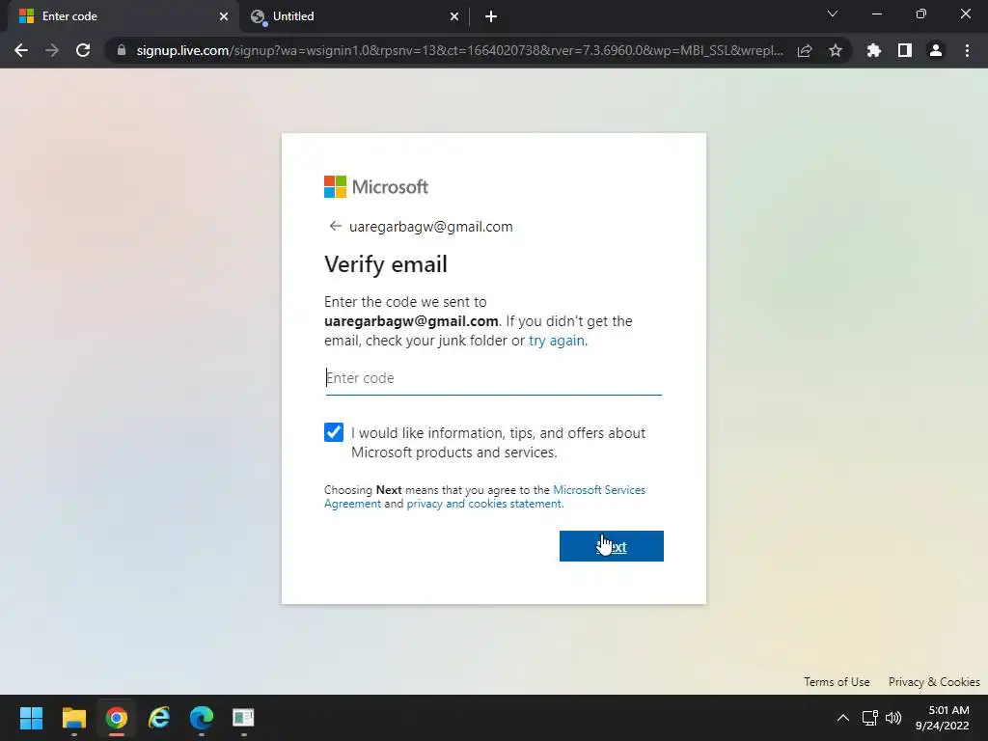Focus the 'Enter code' field

[493, 378]
